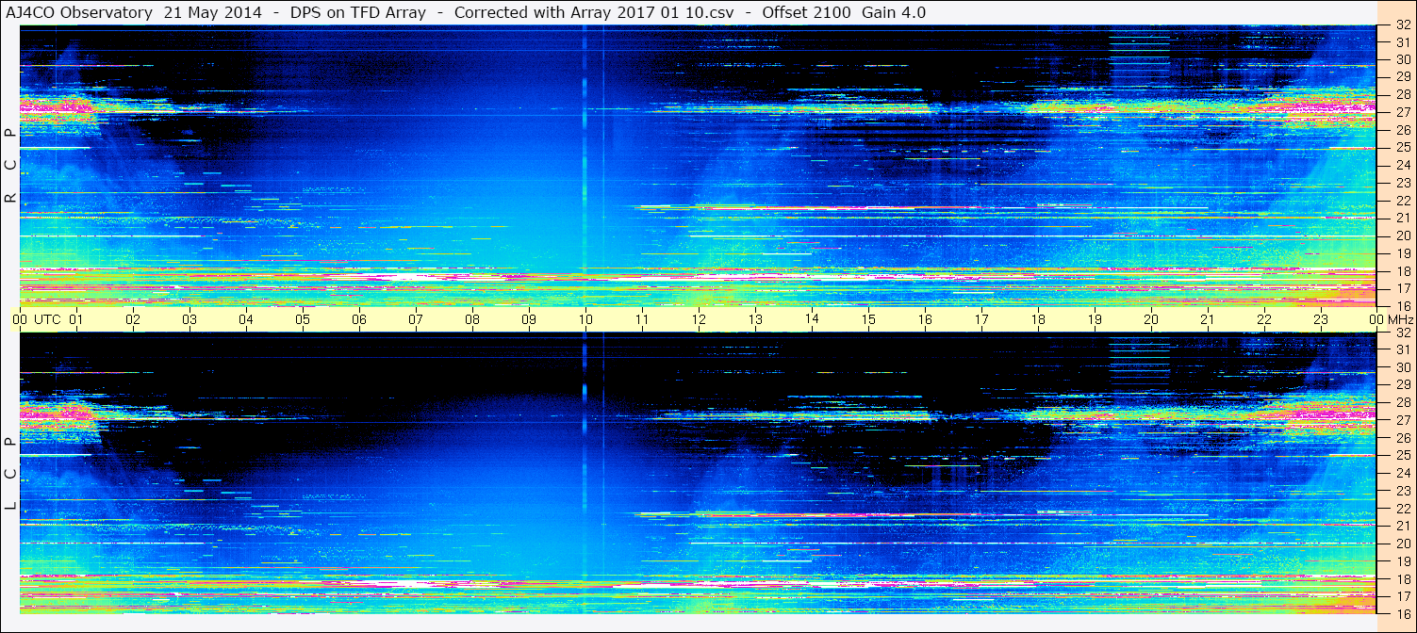
Task: Click the AJ4CO Observatory title text
Action: pyautogui.click(x=79, y=12)
